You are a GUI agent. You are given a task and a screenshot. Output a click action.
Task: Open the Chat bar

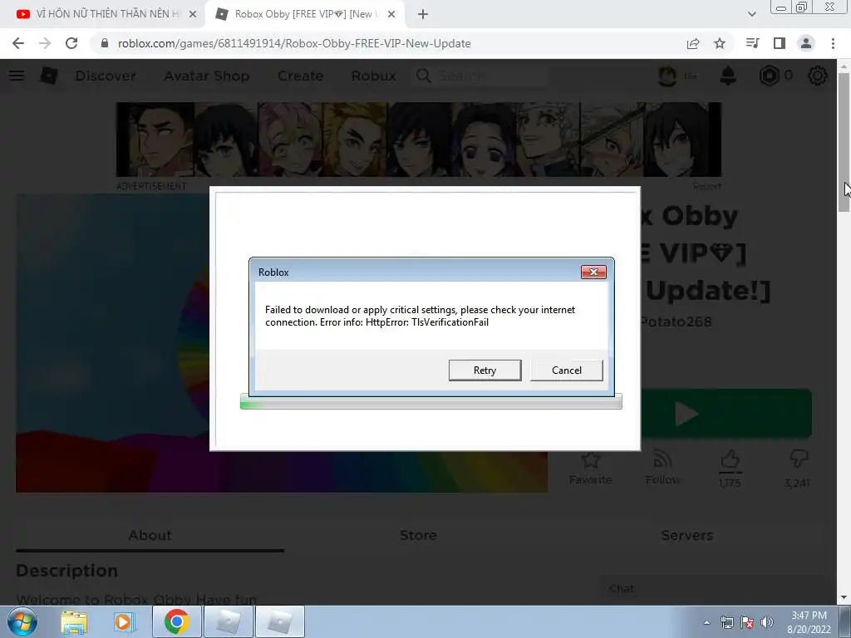(x=711, y=589)
